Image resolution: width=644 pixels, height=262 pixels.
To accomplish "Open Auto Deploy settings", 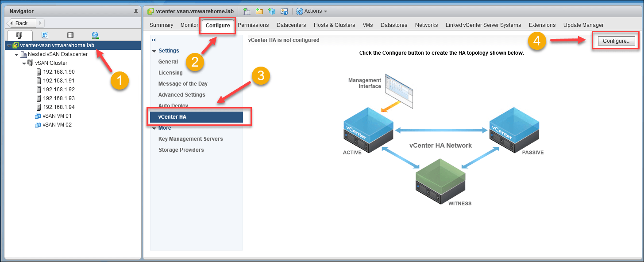I will coord(173,106).
